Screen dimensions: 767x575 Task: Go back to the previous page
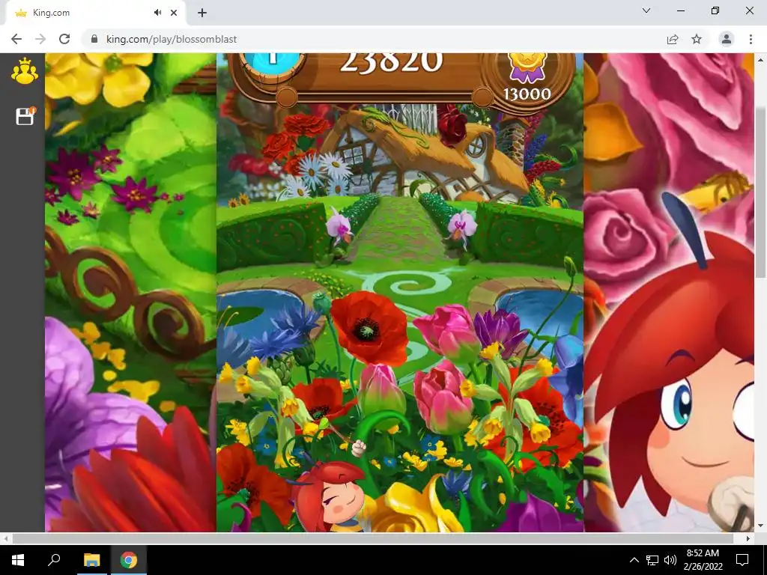tap(16, 39)
